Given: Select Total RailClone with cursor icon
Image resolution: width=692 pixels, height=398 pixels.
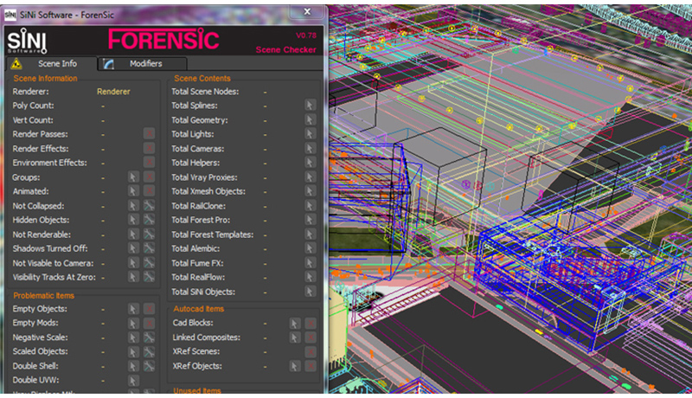Looking at the screenshot, I should (x=310, y=206).
